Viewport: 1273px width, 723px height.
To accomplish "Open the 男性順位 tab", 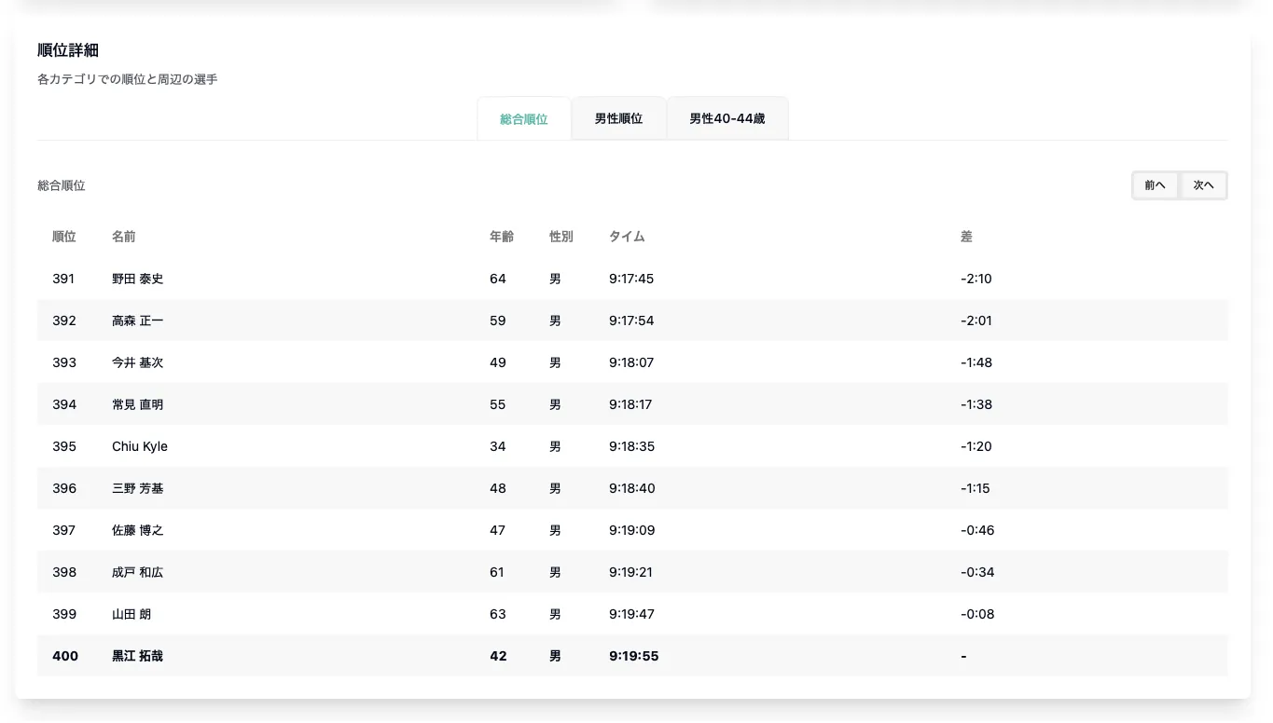I will (x=618, y=119).
